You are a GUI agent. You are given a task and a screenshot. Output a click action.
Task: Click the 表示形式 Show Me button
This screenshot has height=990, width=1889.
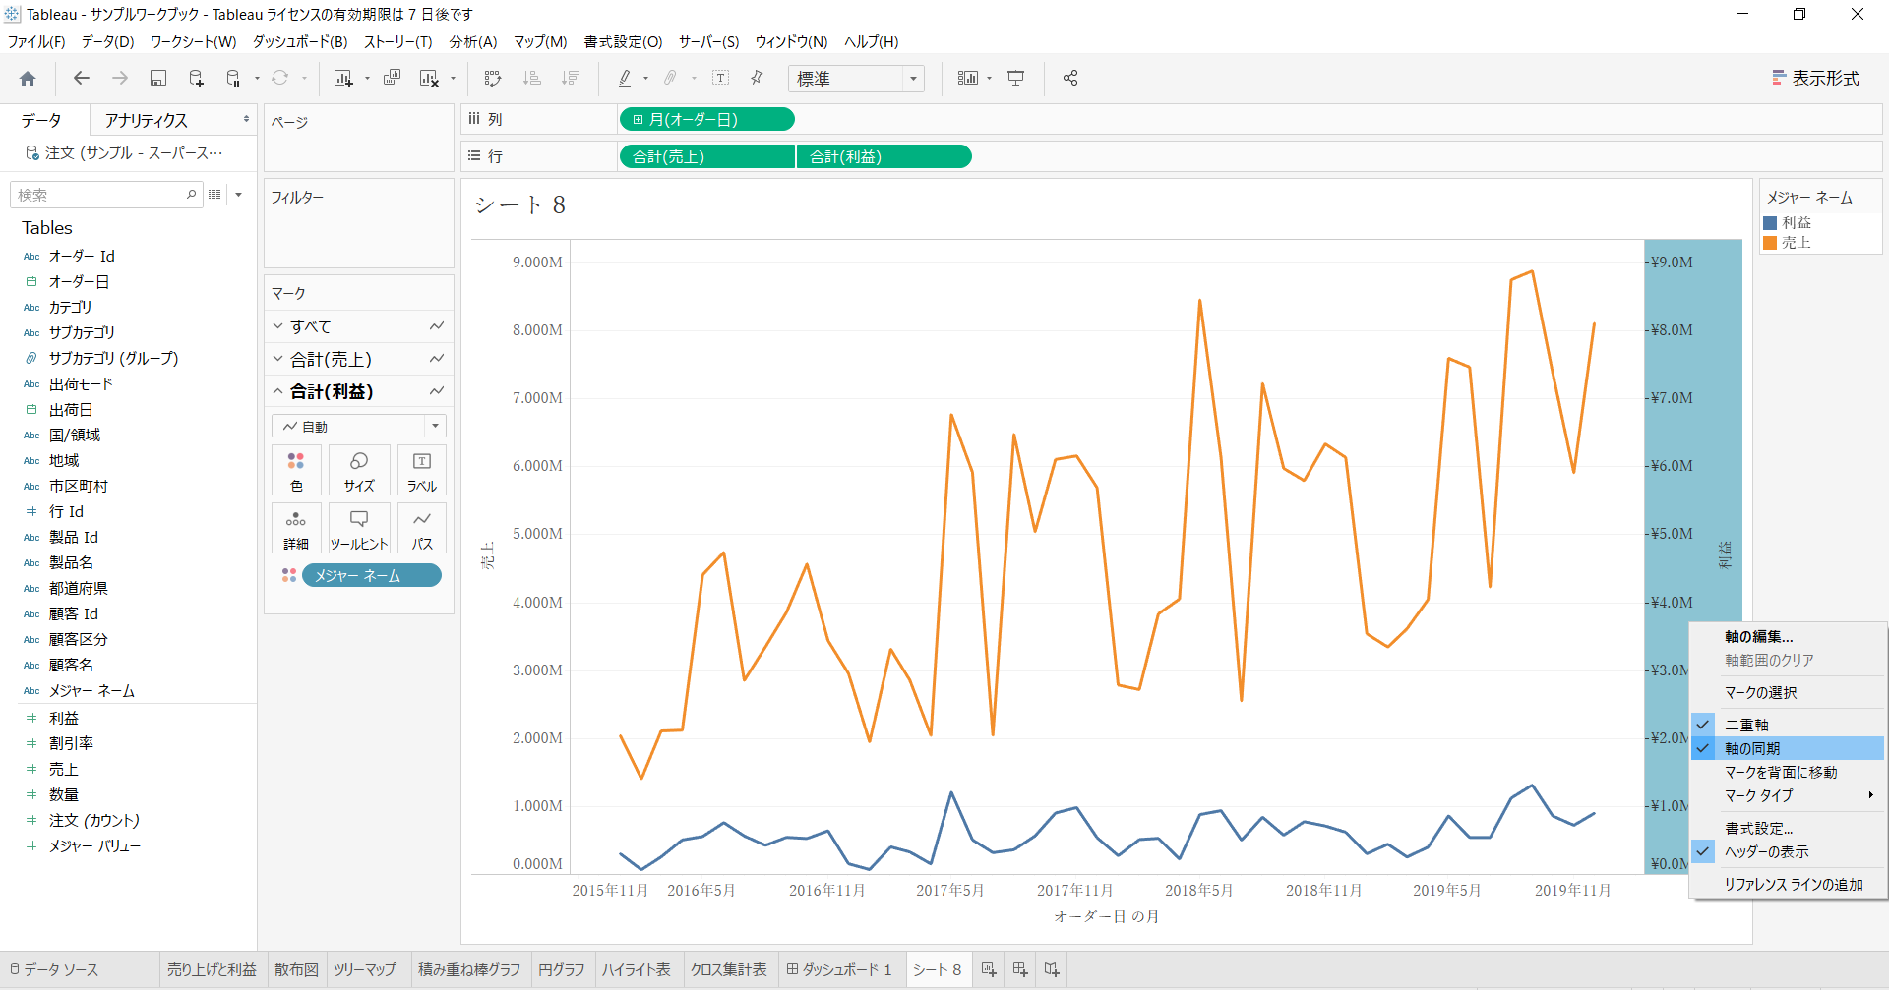pos(1815,79)
